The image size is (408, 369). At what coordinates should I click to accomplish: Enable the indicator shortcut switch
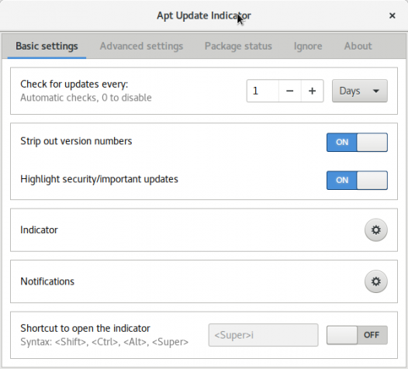point(357,335)
